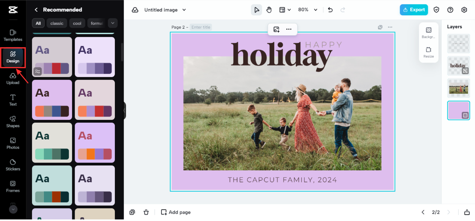
Task: Undo the last action
Action: click(330, 10)
